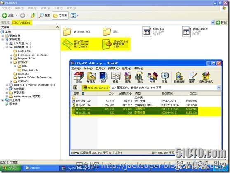
Task: Open WinRAR 工具(S) menu
Action: (x=100, y=69)
